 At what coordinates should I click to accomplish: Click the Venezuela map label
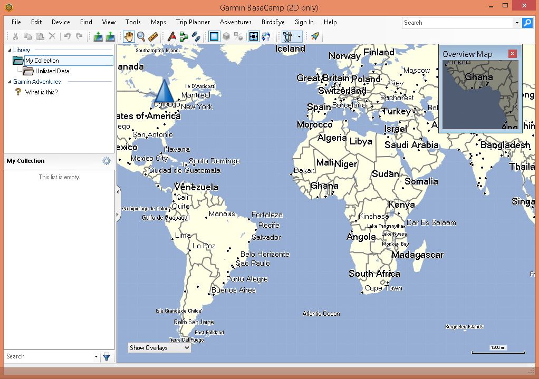(x=196, y=187)
